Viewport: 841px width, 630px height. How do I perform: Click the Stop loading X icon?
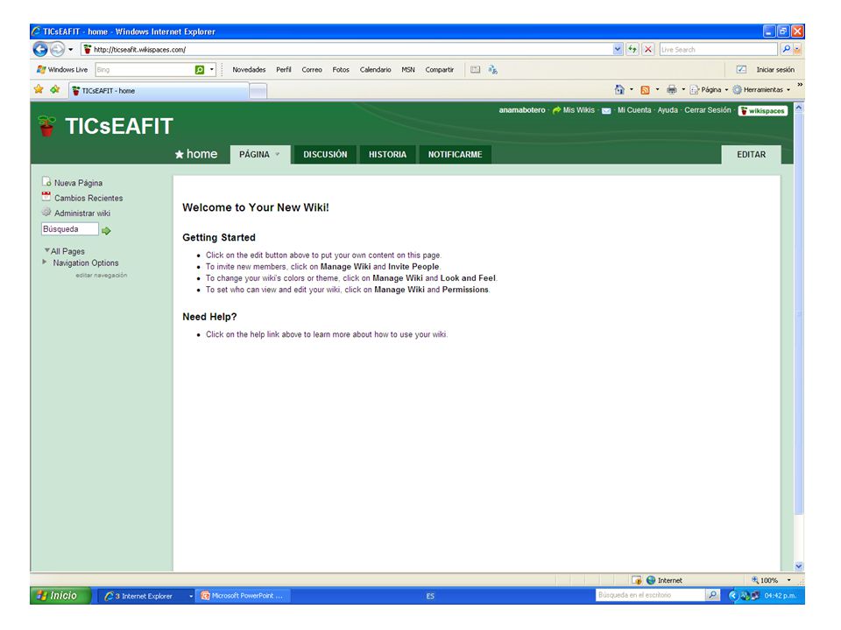[648, 49]
